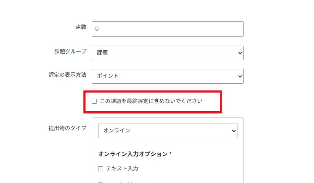The height and width of the screenshot is (183, 314).
Task: Enable the テキスト入力 checkbox
Action: click(x=100, y=169)
